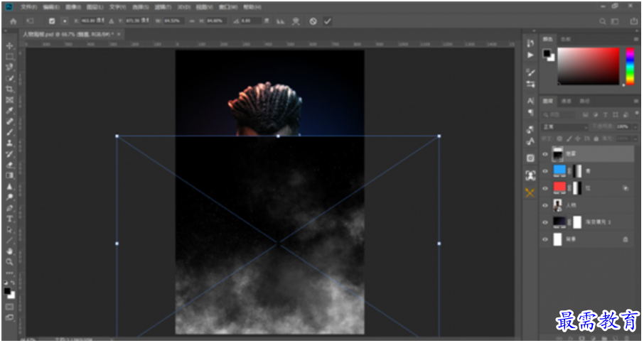Open the 图像 menu
644x343 pixels.
(x=73, y=7)
